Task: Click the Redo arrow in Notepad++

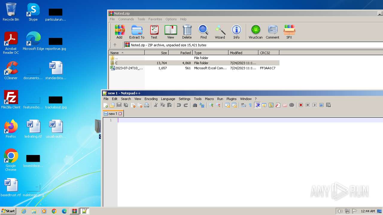Action: [186, 105]
